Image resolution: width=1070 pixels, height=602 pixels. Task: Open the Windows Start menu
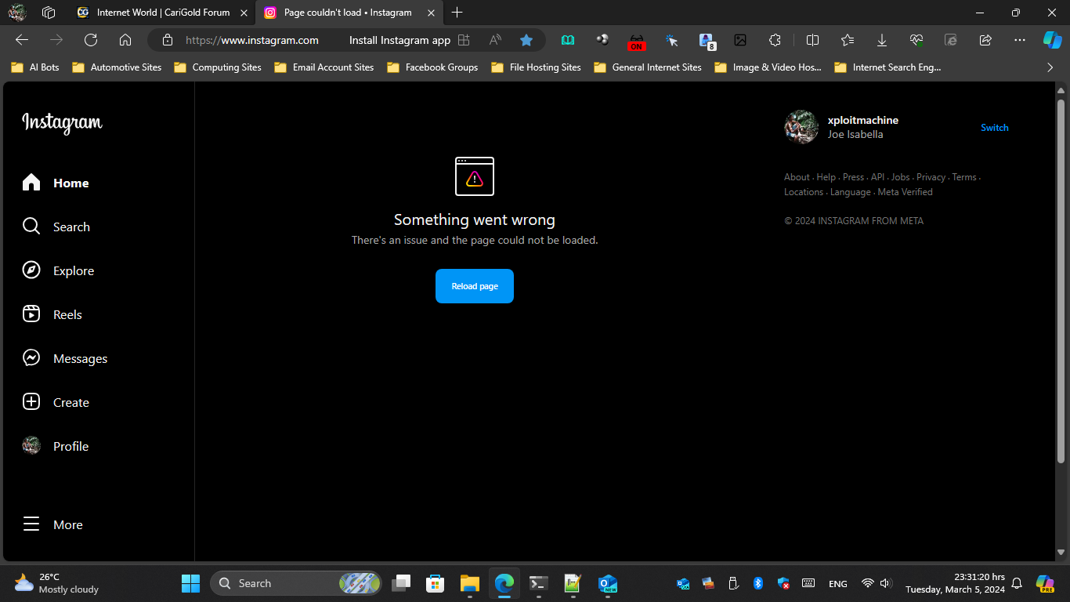[191, 583]
